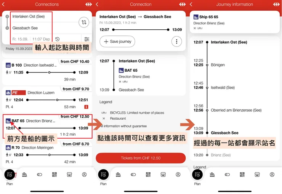The height and width of the screenshot is (194, 282).
Task: Go back from the Connection screen
Action: 97,4
